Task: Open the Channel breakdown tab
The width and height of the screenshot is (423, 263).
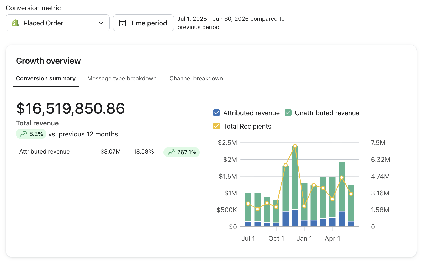Action: point(196,79)
